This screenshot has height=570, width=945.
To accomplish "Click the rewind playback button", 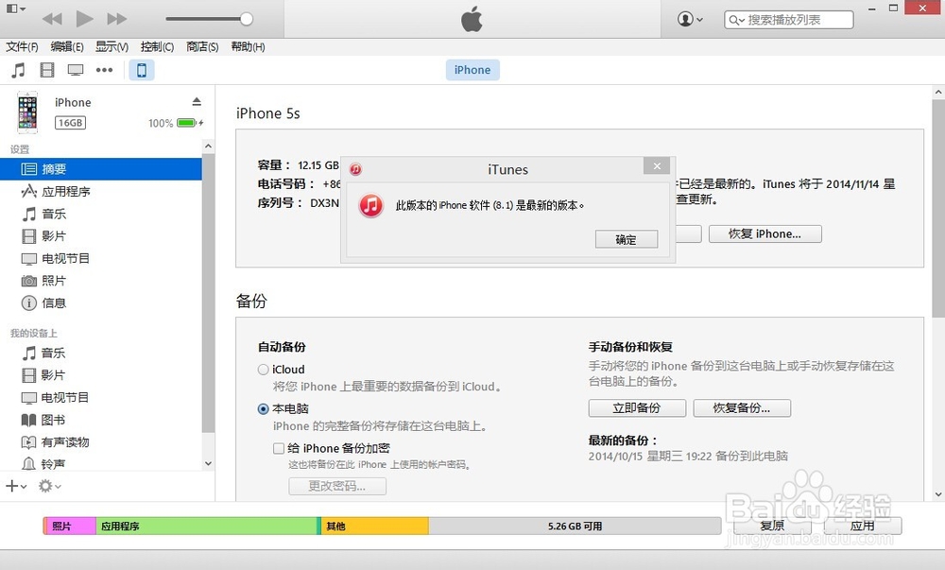I will coord(52,19).
